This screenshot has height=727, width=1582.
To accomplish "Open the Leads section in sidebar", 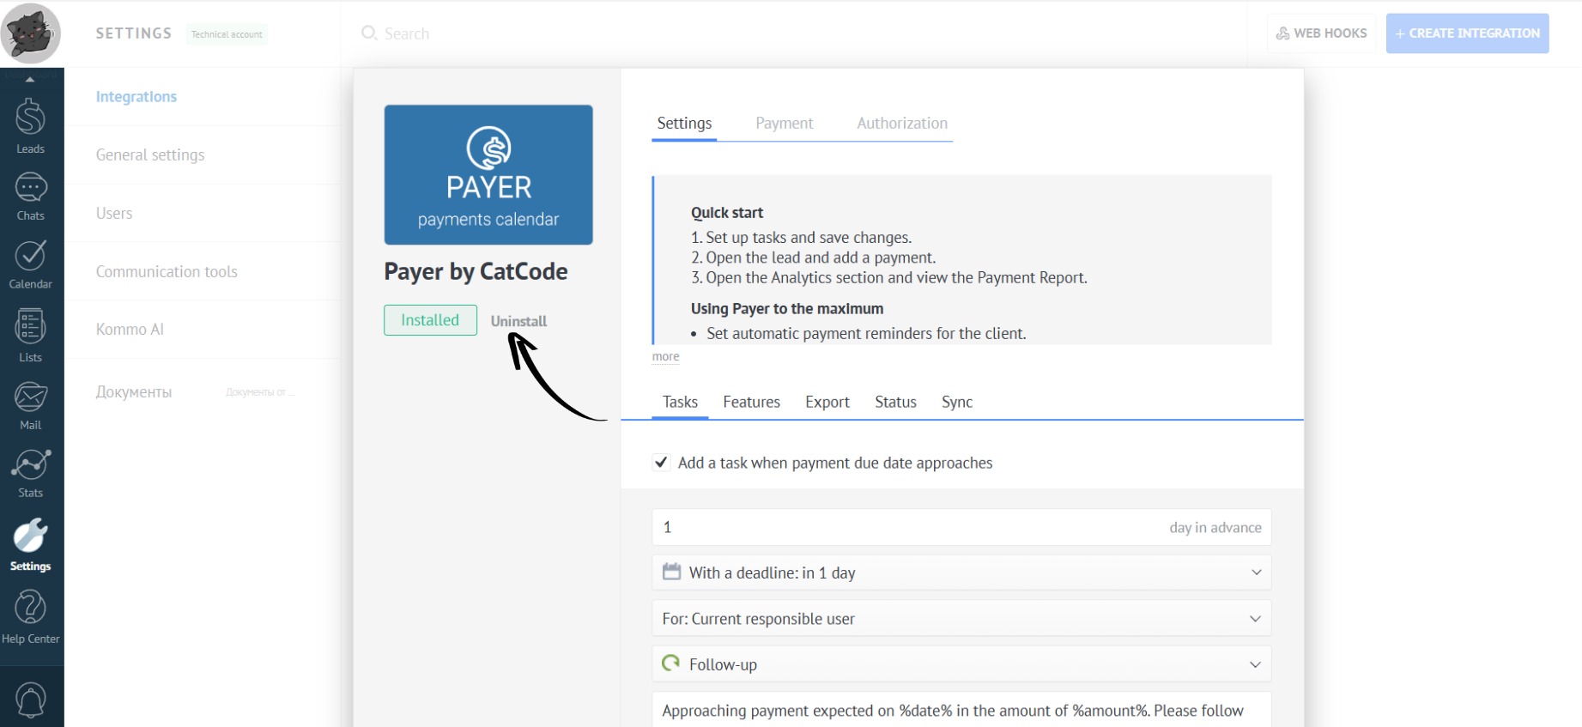I will (x=30, y=125).
